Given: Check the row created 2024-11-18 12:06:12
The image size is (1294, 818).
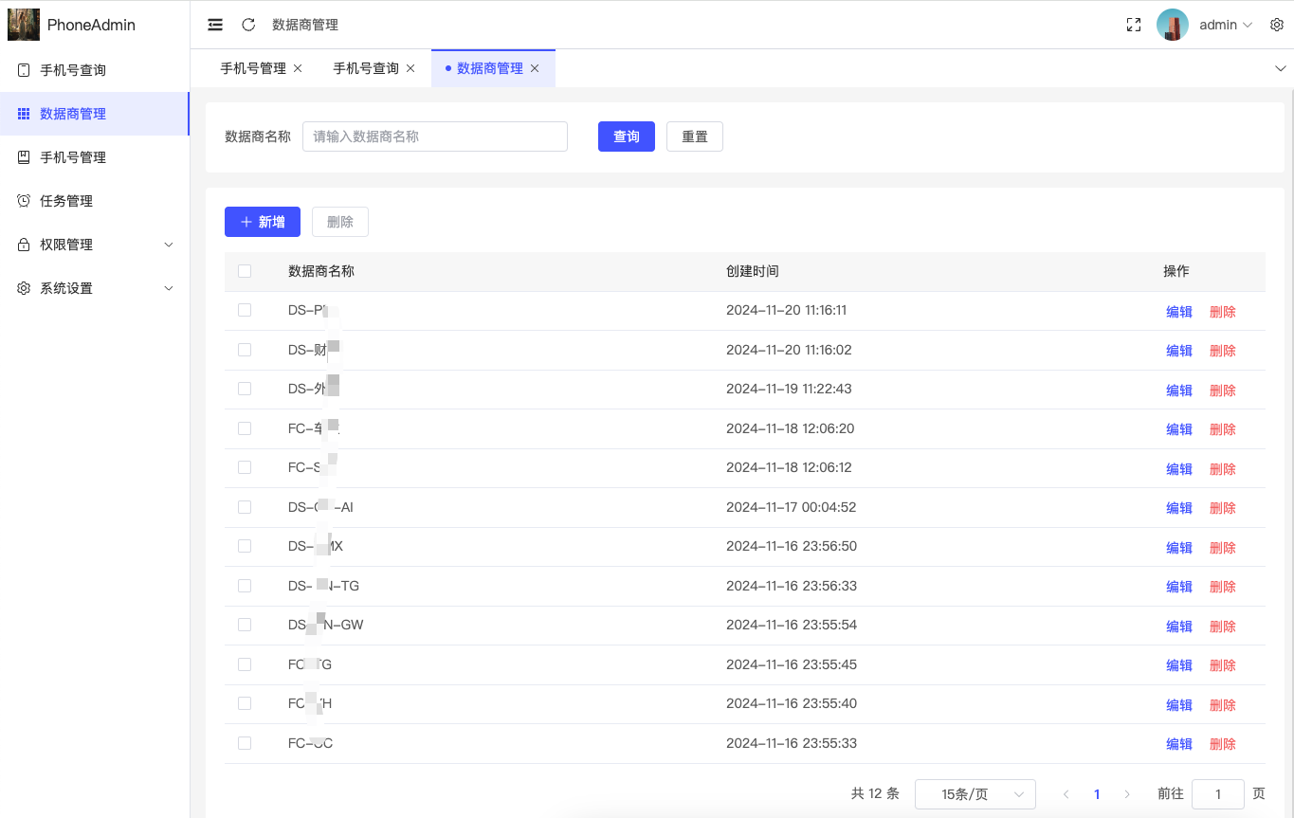Looking at the screenshot, I should pos(245,467).
